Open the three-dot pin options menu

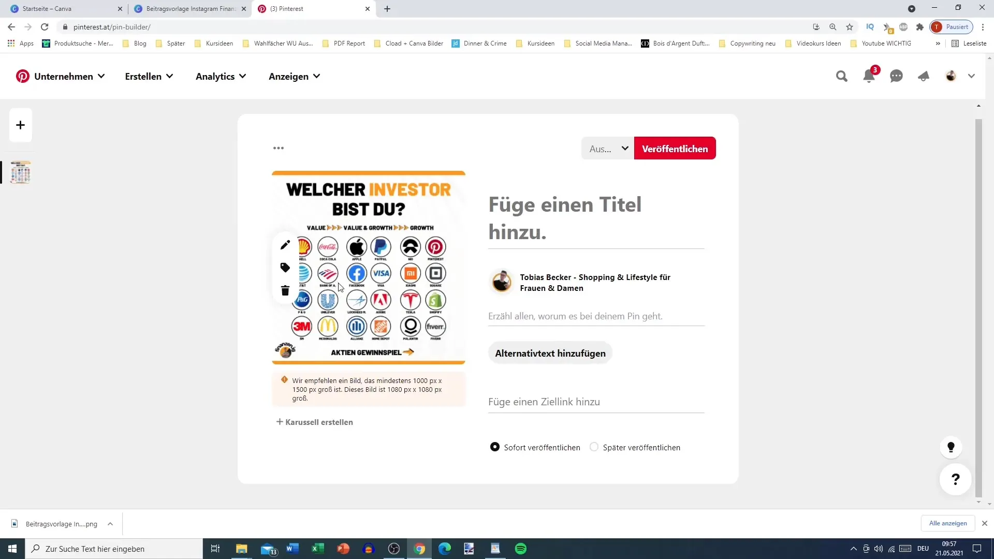click(x=279, y=148)
